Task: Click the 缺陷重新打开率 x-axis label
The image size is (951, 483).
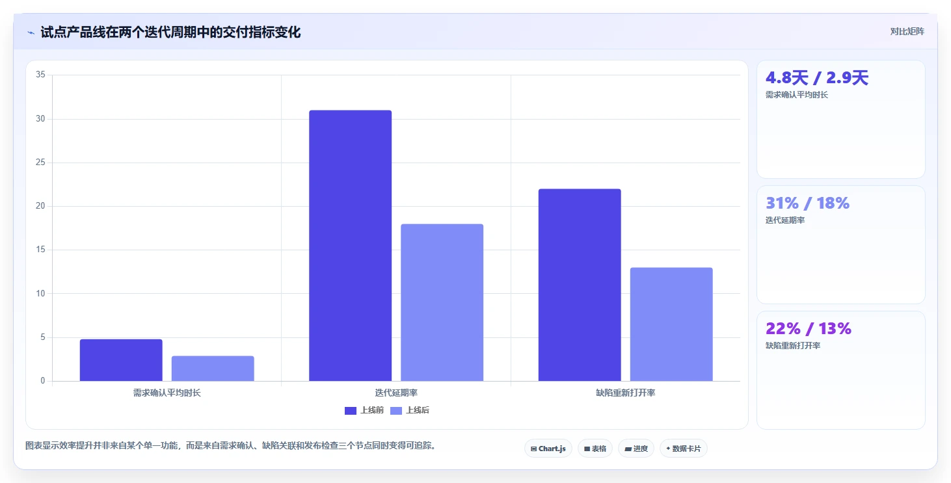Action: click(626, 393)
